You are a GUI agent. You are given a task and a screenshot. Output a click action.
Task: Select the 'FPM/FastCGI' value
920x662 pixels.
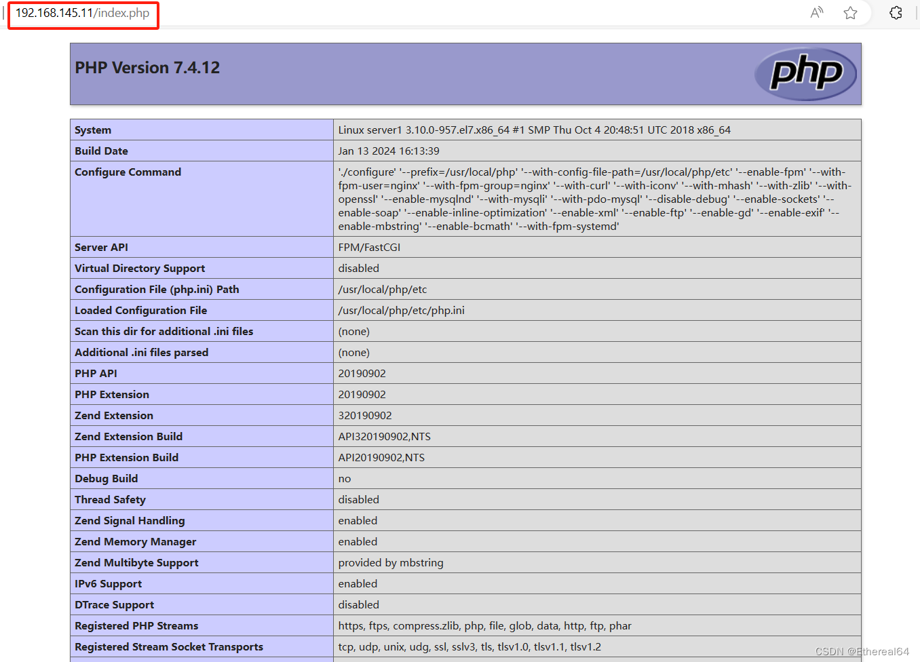(369, 248)
